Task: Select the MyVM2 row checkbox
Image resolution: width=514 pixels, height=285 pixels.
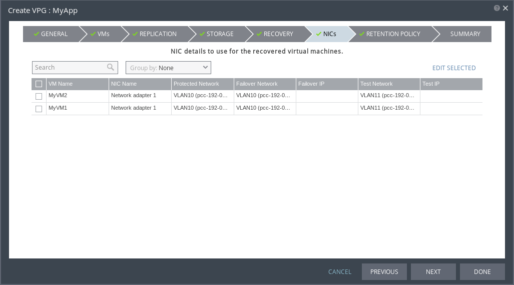Action: (39, 96)
